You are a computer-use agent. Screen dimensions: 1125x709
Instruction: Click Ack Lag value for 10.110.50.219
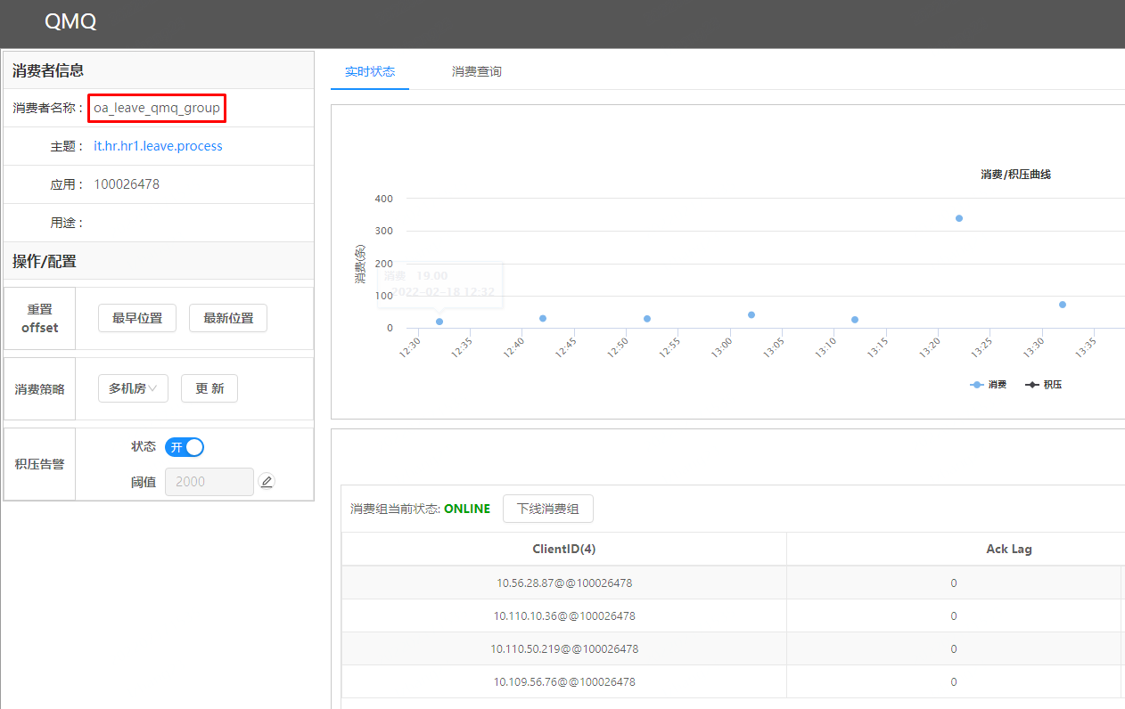tap(954, 648)
